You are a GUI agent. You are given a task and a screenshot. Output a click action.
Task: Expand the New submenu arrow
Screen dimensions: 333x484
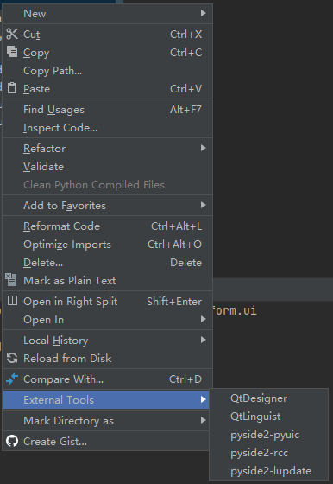(x=203, y=13)
